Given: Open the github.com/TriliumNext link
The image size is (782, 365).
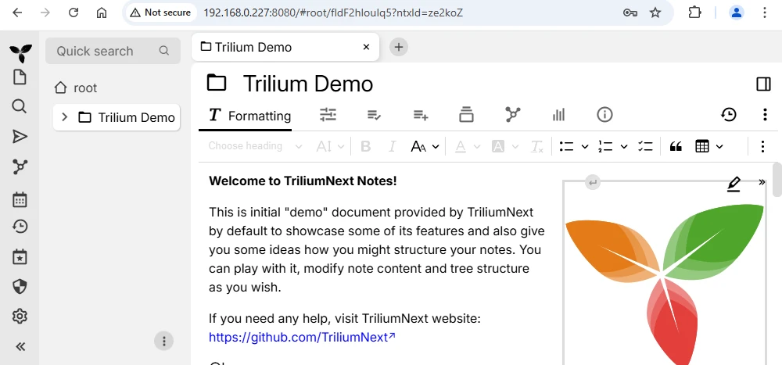Looking at the screenshot, I should (x=302, y=337).
